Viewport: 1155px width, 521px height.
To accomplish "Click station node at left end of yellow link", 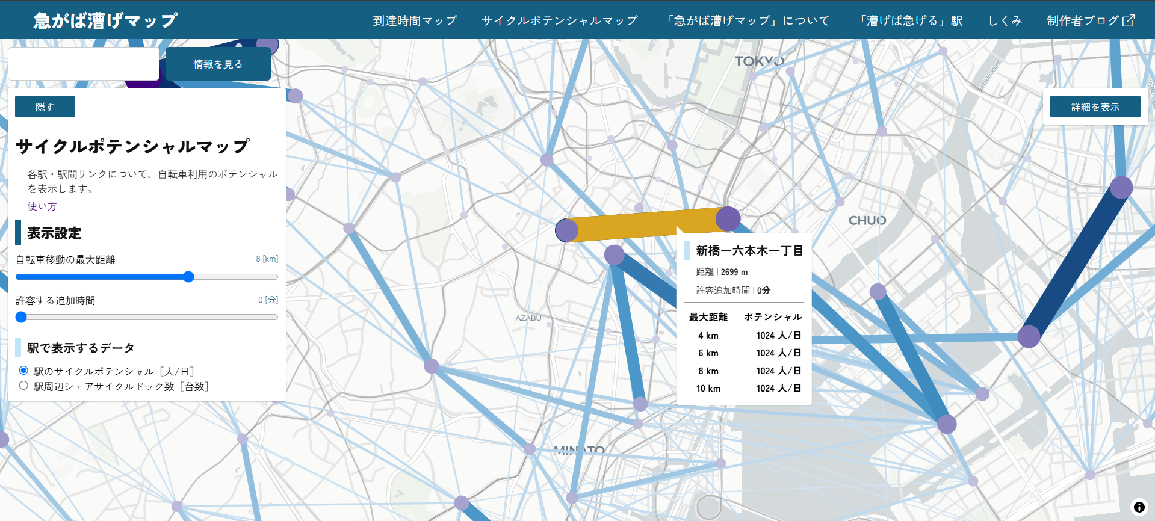I will click(566, 230).
